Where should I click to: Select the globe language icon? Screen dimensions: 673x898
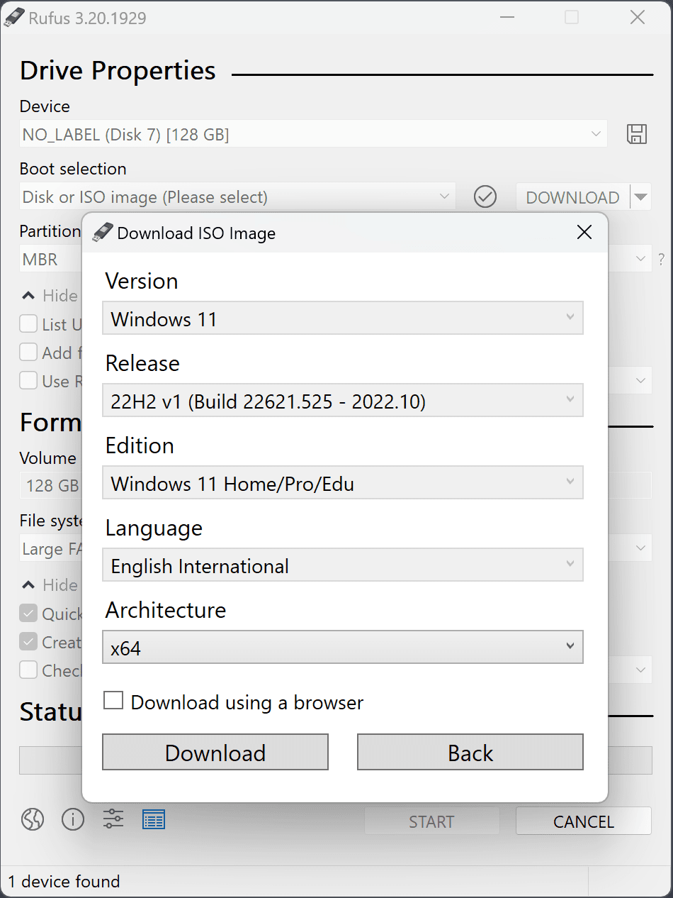pyautogui.click(x=32, y=819)
